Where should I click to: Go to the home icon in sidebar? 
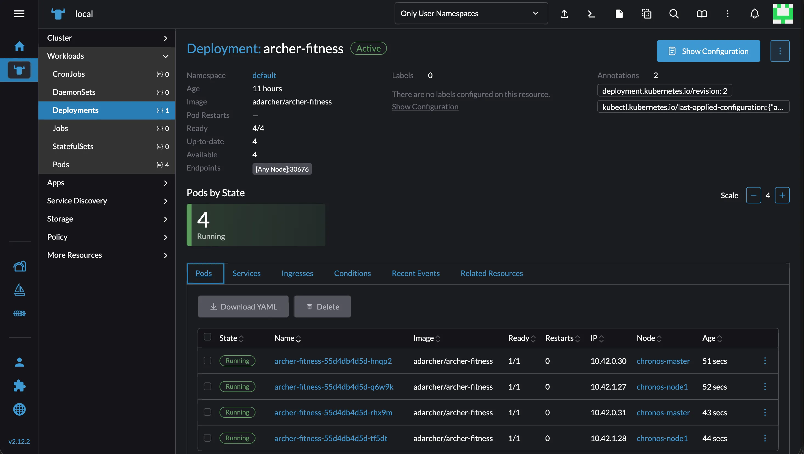[x=19, y=46]
